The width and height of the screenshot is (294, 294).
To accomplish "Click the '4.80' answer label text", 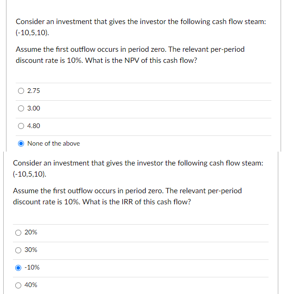I will click(34, 126).
